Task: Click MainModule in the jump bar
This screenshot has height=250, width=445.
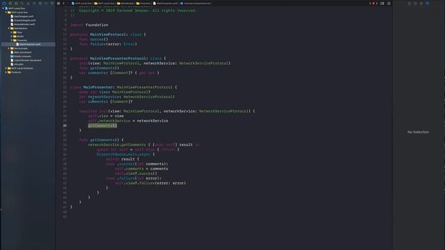Action: coord(125,3)
